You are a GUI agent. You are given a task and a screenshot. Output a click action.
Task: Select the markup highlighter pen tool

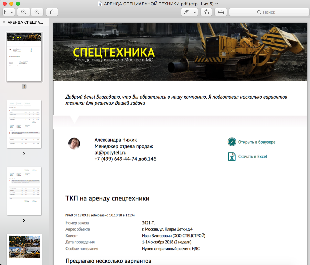point(186,12)
